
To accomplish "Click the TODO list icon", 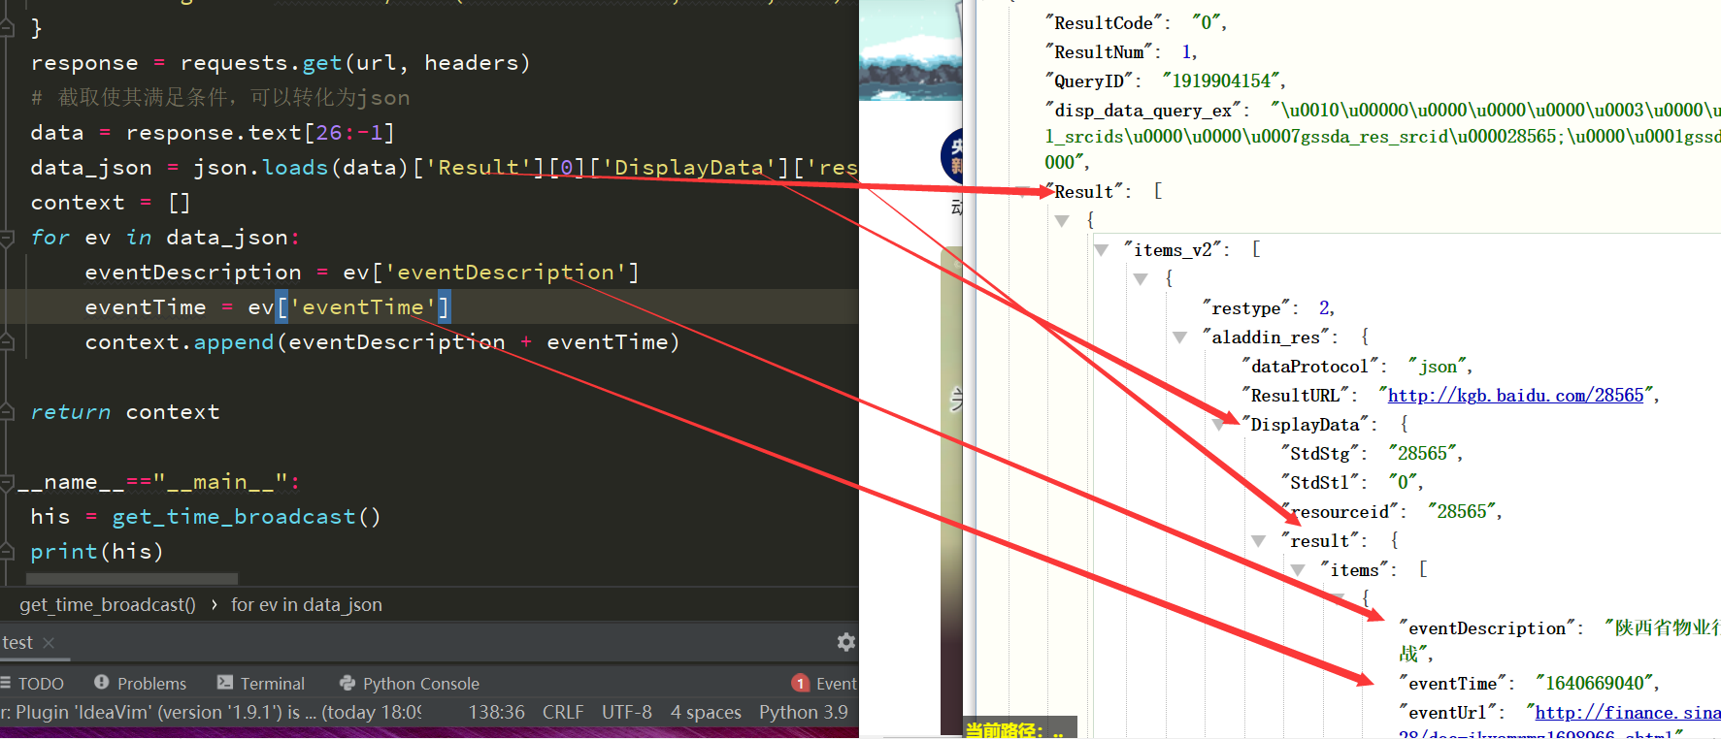I will (x=6, y=683).
